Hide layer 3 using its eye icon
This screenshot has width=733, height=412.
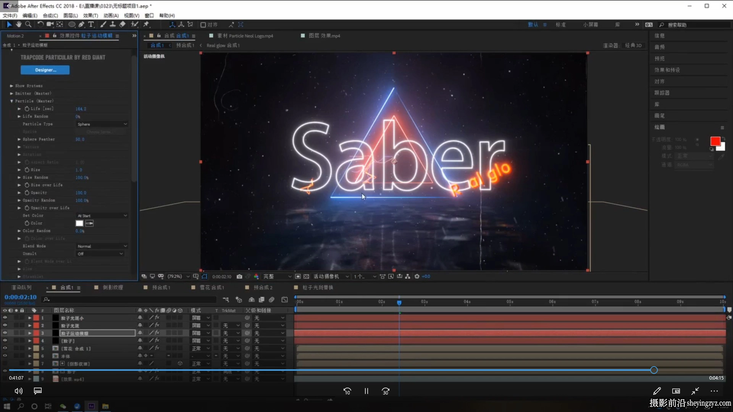tap(5, 333)
